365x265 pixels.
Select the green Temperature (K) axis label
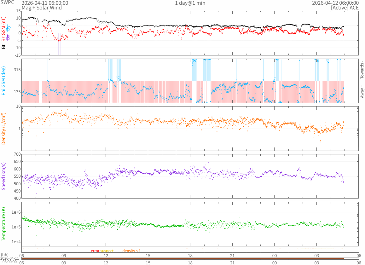tap(4, 224)
